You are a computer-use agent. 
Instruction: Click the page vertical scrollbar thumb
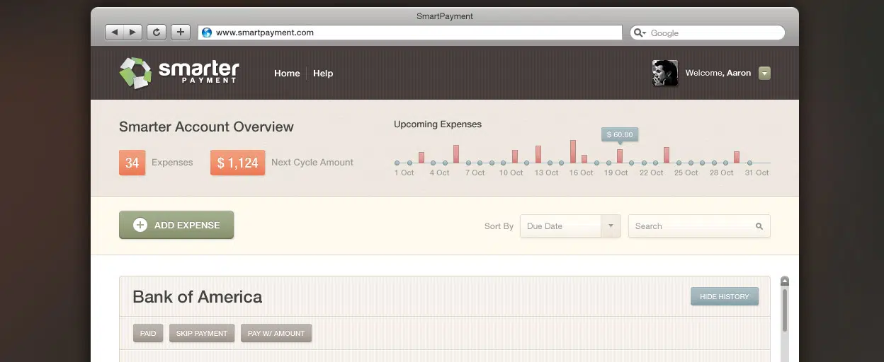pyautogui.click(x=785, y=309)
